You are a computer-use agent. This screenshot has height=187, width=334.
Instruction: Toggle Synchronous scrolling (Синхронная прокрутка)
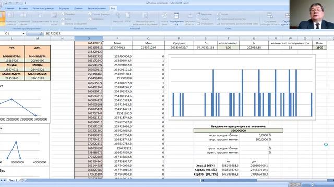click(231, 19)
